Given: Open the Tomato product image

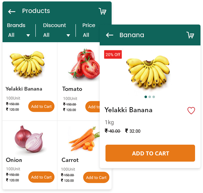Looking at the screenshot, I should tap(84, 63).
